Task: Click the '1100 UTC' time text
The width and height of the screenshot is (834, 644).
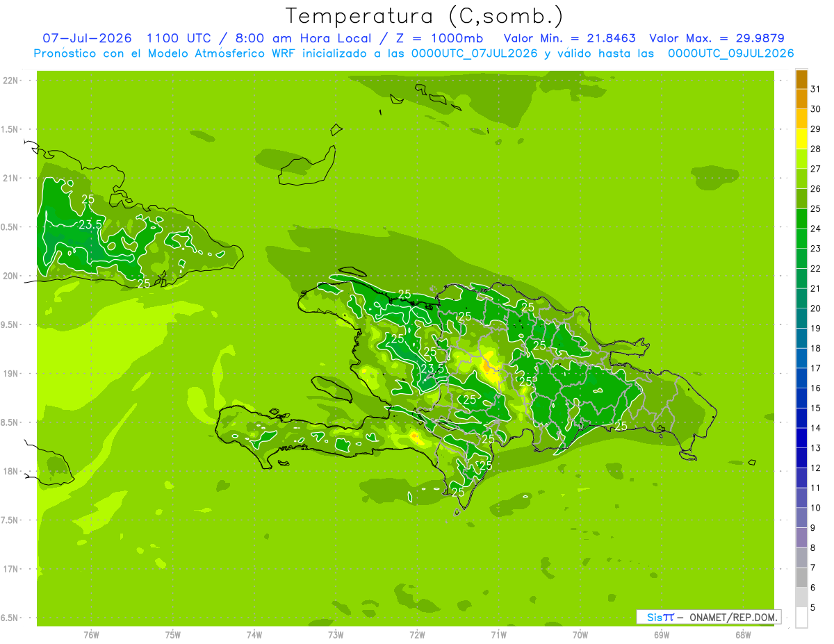Action: click(179, 38)
